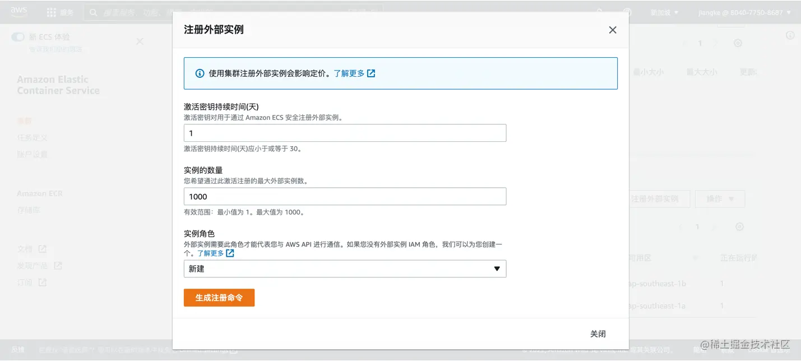
Task: Select 任务定义 in the side navigation
Action: pyautogui.click(x=32, y=137)
